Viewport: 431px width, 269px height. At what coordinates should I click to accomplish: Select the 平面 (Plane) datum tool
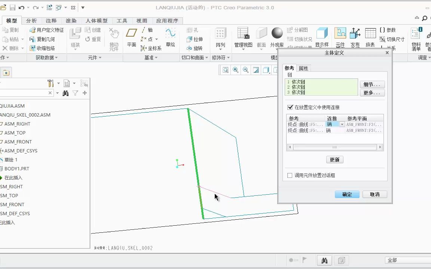pos(132,35)
